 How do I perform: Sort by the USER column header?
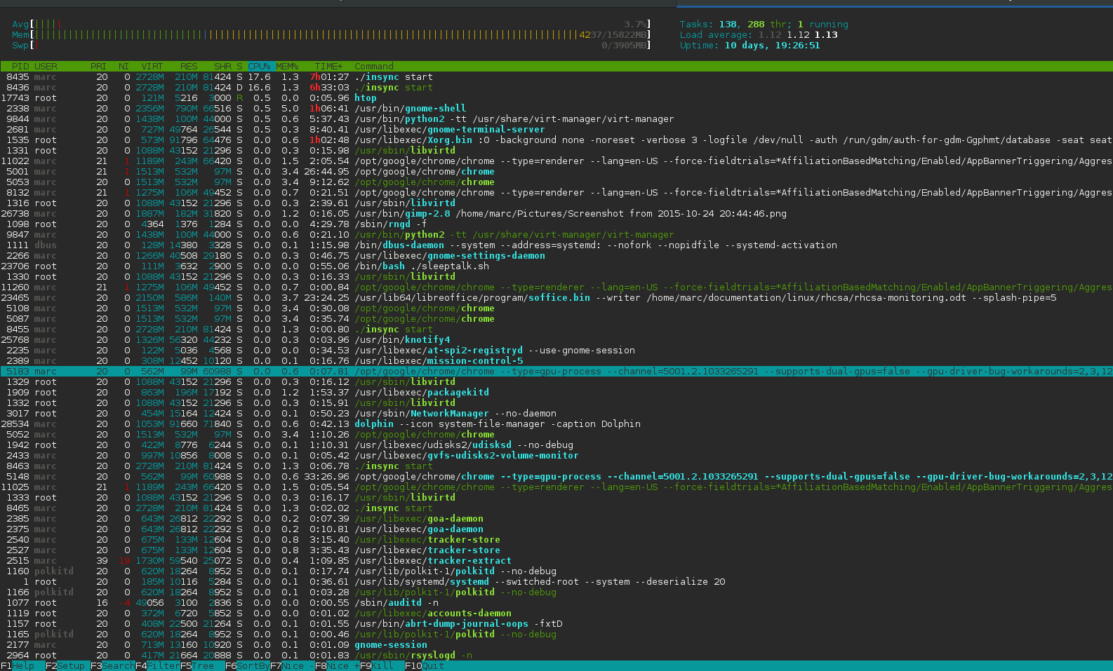click(46, 67)
